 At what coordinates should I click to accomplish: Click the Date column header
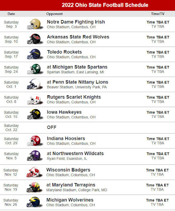click(11, 14)
